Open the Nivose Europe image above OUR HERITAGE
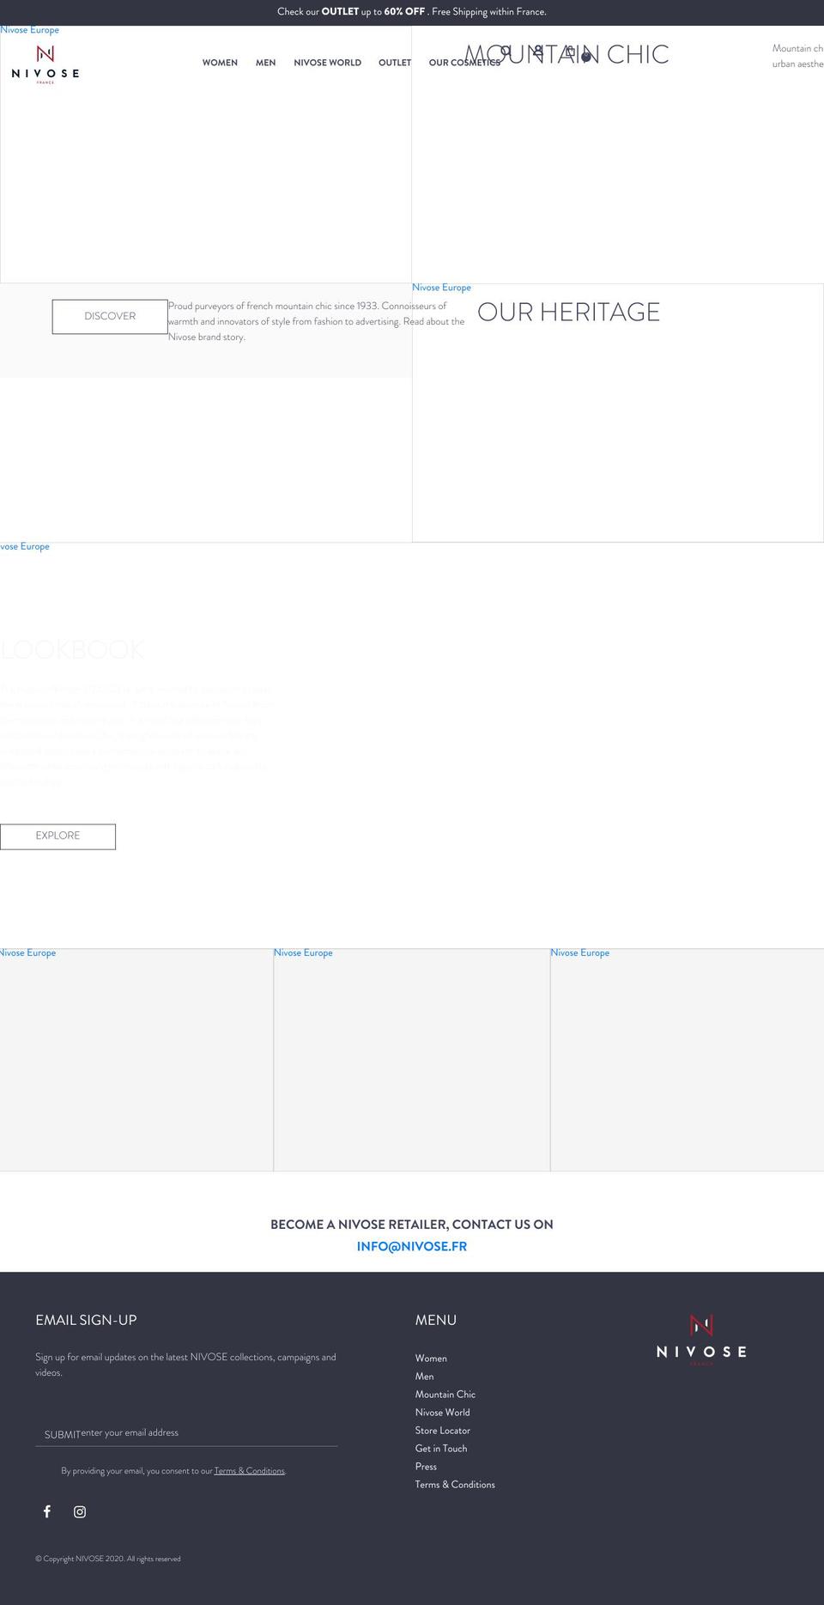 coord(618,412)
